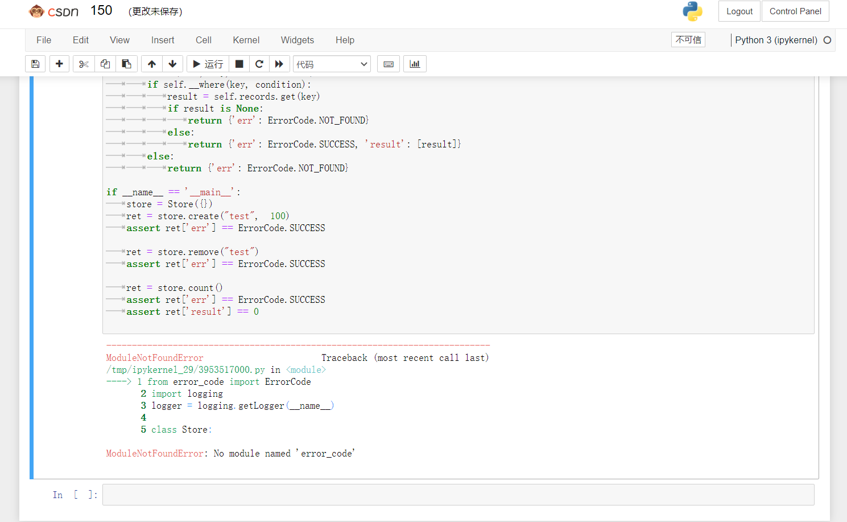Open the command palette keyboard icon
The height and width of the screenshot is (522, 847).
(x=389, y=64)
